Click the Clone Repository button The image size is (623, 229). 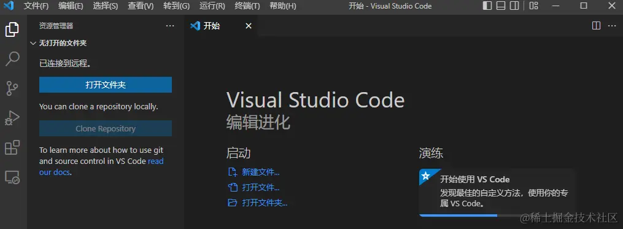tap(106, 128)
